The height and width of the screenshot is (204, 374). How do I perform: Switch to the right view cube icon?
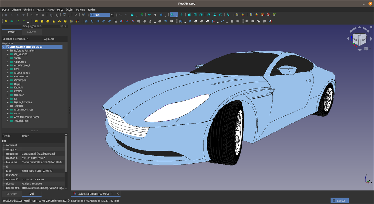point(201,15)
